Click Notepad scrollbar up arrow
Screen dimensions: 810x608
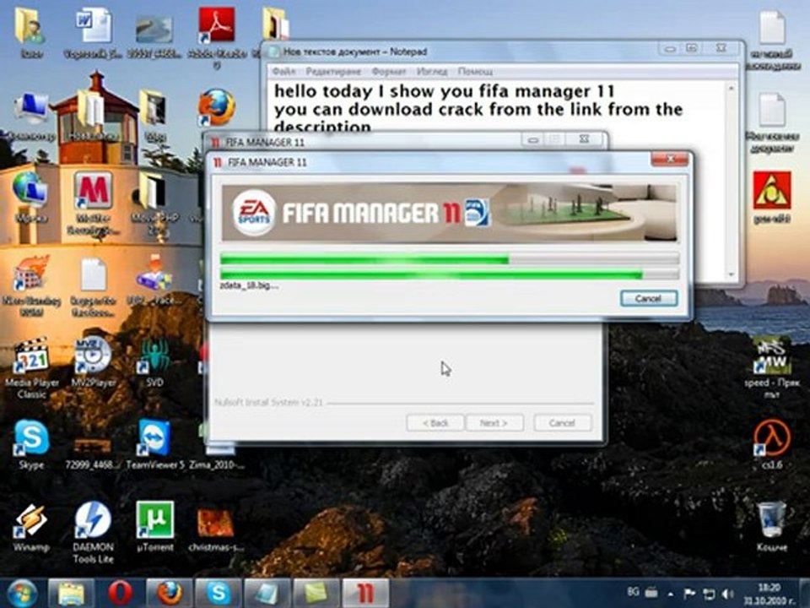pos(731,89)
